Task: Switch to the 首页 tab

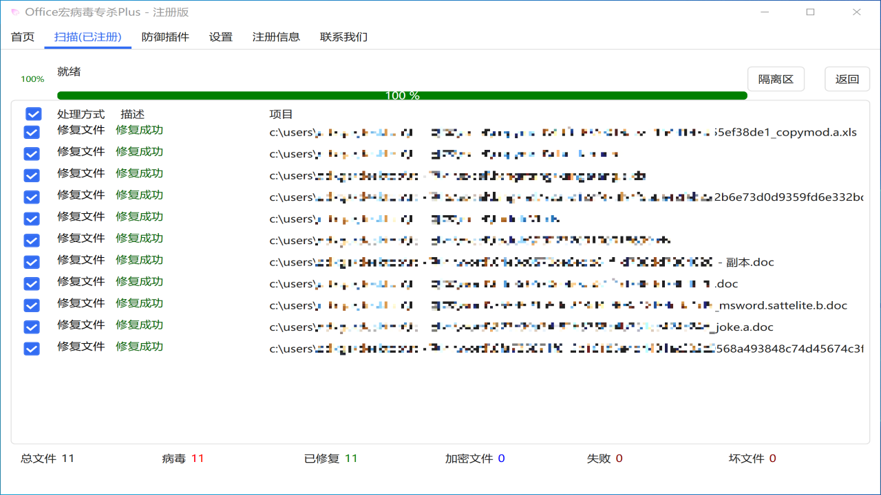Action: (22, 36)
